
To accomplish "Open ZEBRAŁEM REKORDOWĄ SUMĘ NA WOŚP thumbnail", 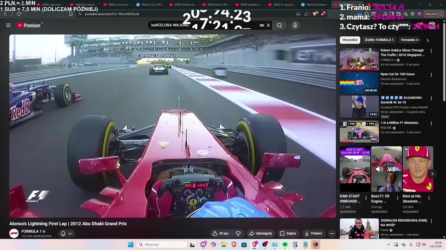I will [359, 228].
